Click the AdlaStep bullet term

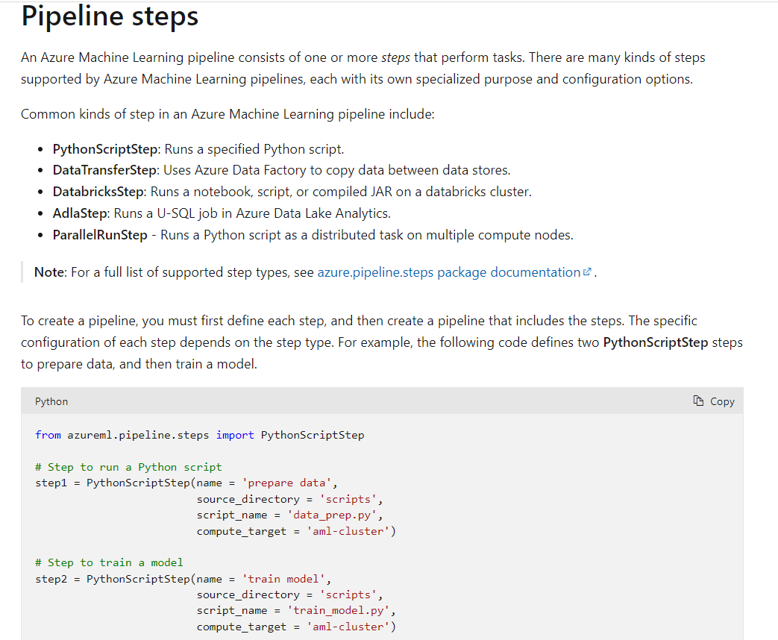pyautogui.click(x=80, y=213)
